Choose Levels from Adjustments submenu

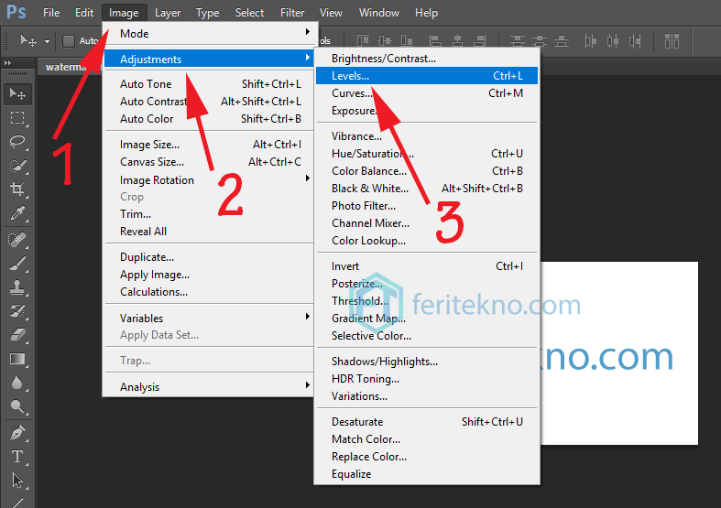click(x=427, y=75)
